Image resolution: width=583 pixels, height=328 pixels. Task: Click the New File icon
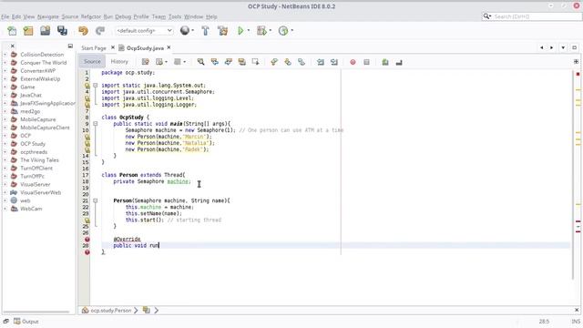tap(12, 31)
